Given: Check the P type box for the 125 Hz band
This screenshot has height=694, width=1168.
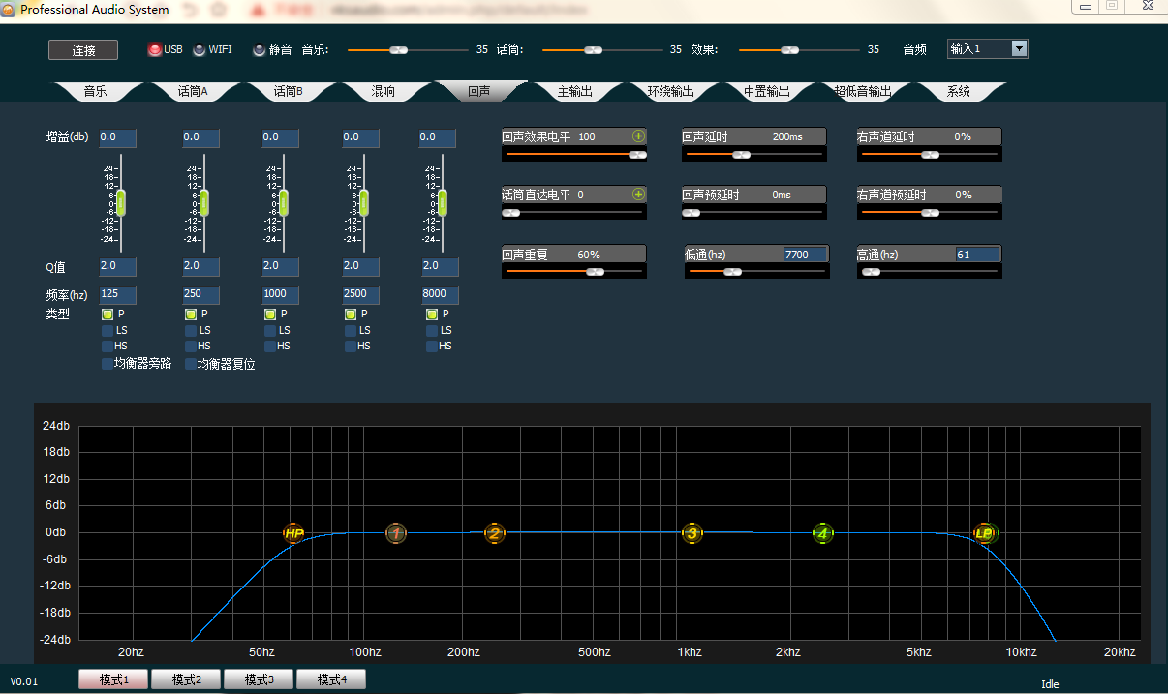Looking at the screenshot, I should 108,315.
